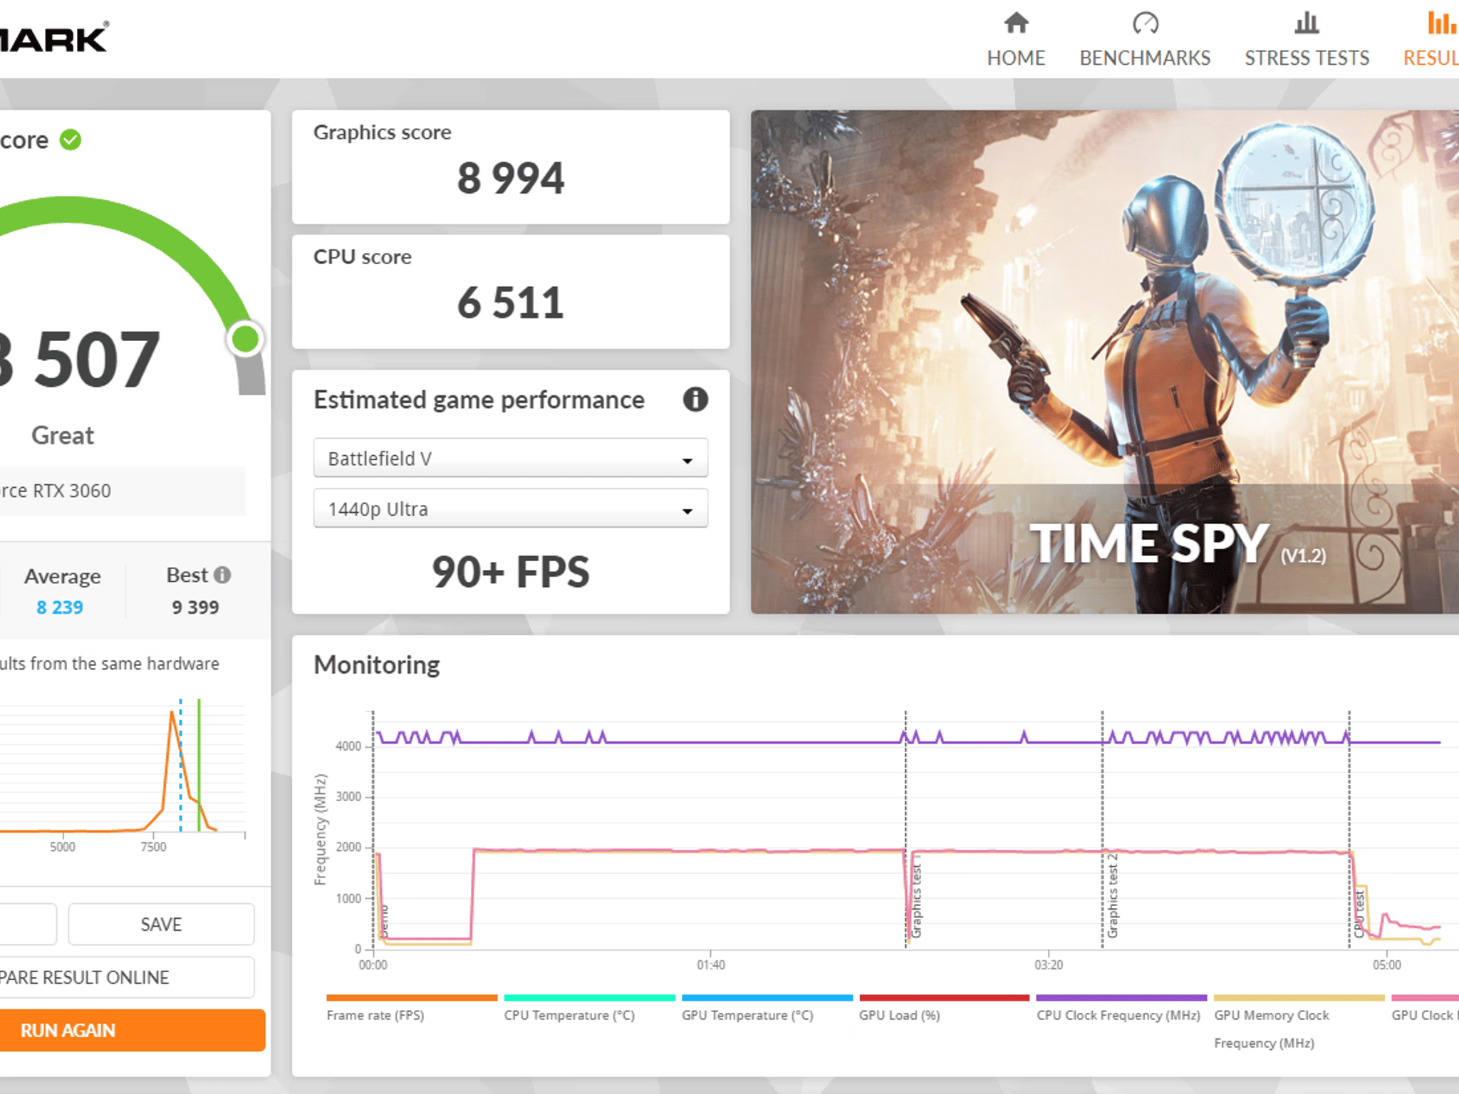Click the SAVE button
Image resolution: width=1459 pixels, height=1094 pixels.
(x=161, y=924)
